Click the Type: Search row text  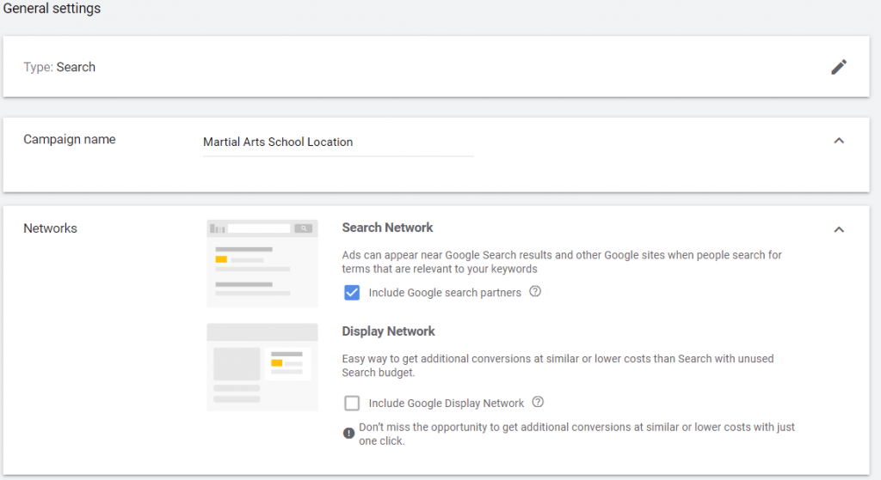pos(59,67)
